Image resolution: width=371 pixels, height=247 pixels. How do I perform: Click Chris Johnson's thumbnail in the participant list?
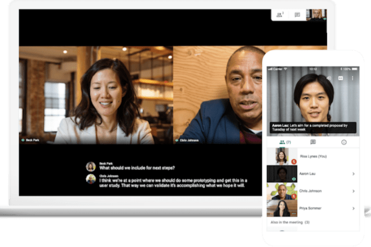[281, 191]
